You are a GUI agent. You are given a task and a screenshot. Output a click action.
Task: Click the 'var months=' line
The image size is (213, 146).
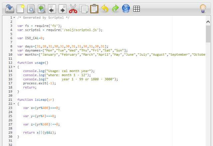[111, 54]
